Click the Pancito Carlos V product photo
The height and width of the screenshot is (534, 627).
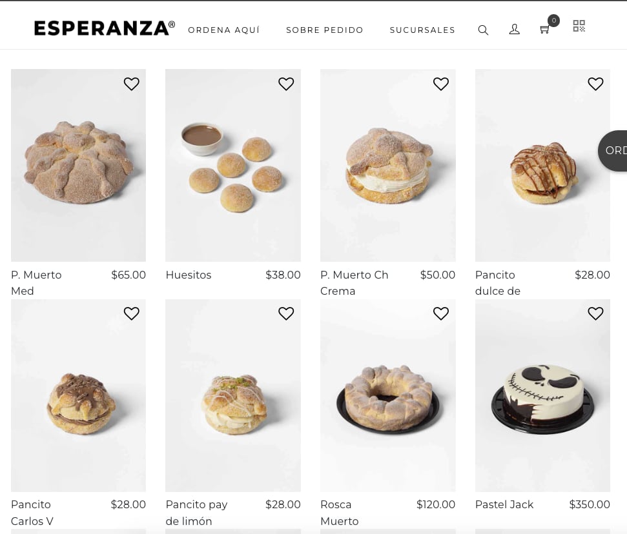(78, 395)
